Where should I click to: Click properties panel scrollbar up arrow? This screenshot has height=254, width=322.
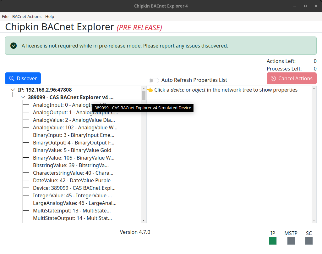pos(314,88)
